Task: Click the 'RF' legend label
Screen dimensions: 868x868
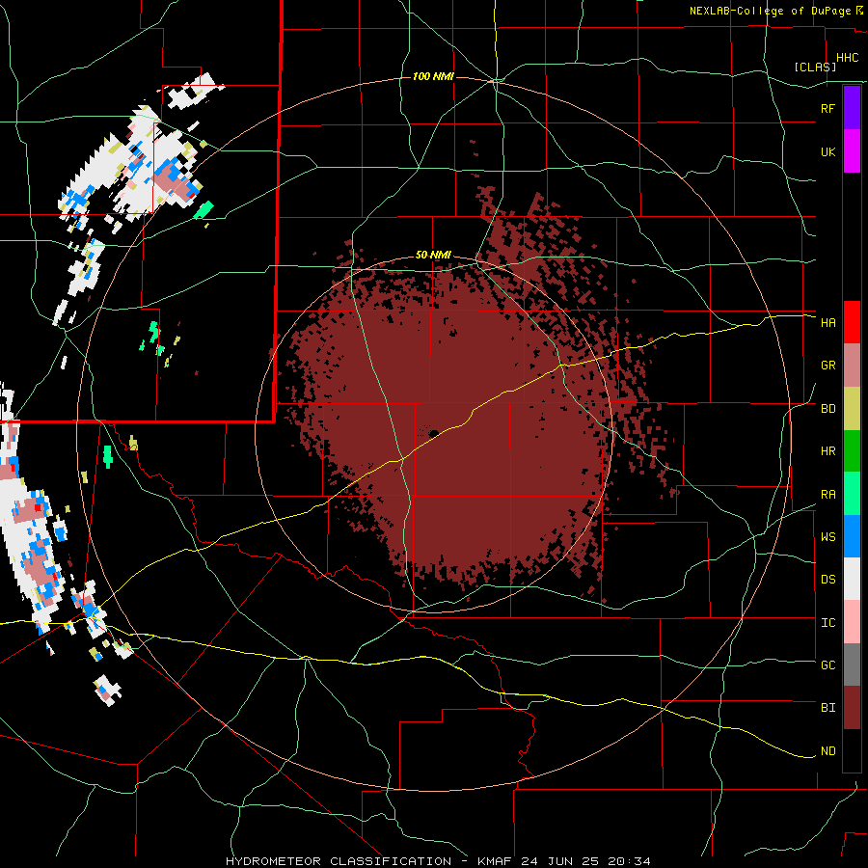Action: [x=827, y=108]
